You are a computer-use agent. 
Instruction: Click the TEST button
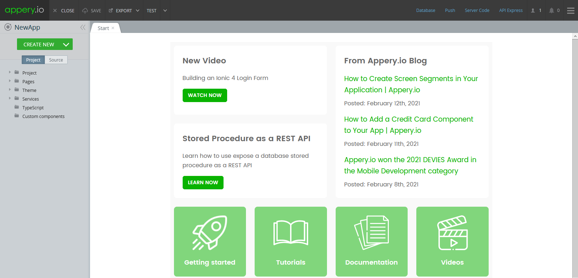[152, 10]
